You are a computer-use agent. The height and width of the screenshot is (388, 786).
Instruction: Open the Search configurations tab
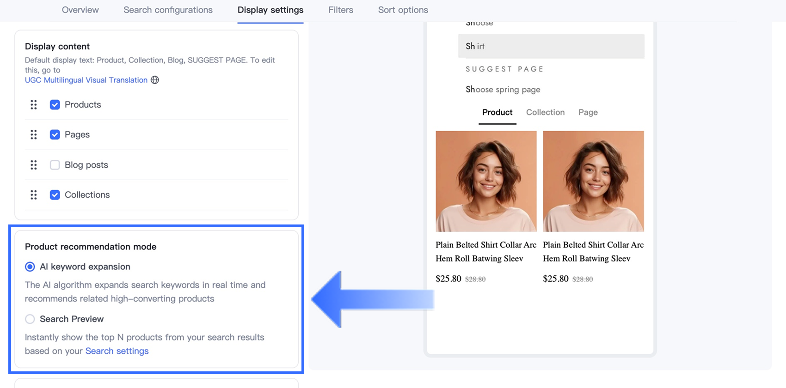point(168,10)
